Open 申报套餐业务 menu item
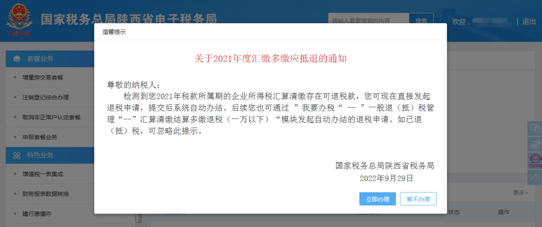Screen dimensions: 542x227 [x=40, y=137]
